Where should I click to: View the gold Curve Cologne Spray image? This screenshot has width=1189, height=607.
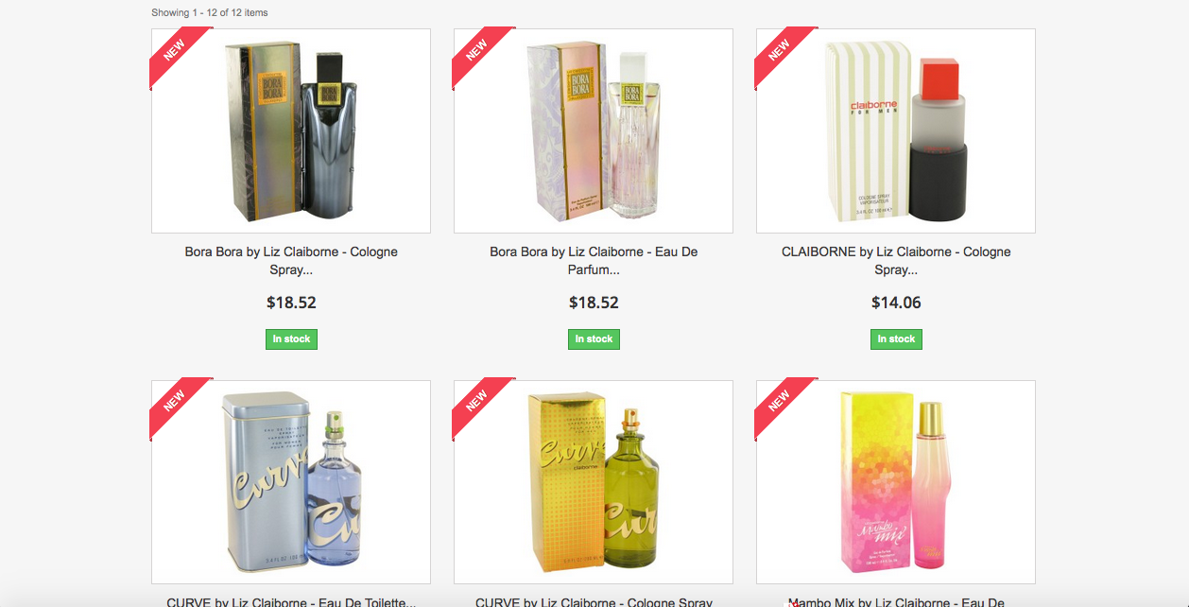tap(594, 482)
